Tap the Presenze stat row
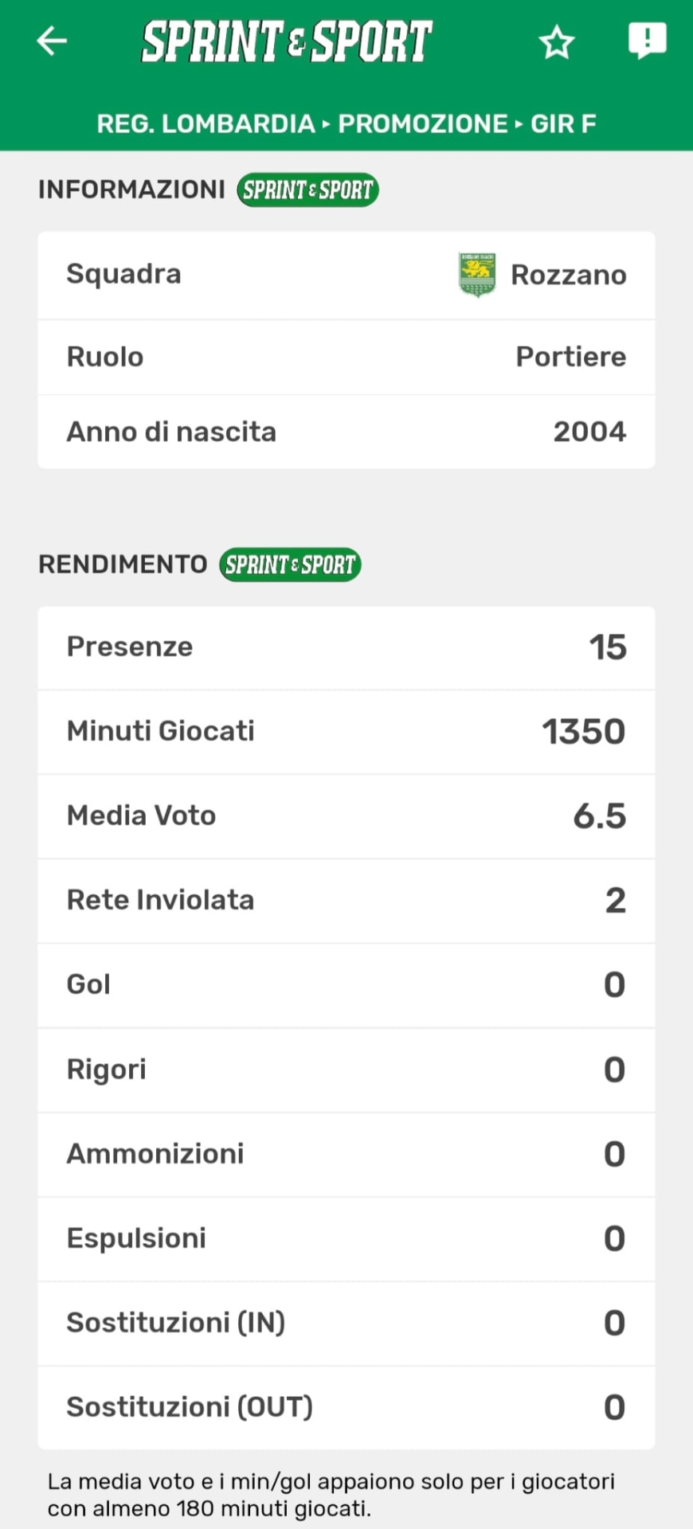Screen dimensions: 693x1529 click(346, 647)
